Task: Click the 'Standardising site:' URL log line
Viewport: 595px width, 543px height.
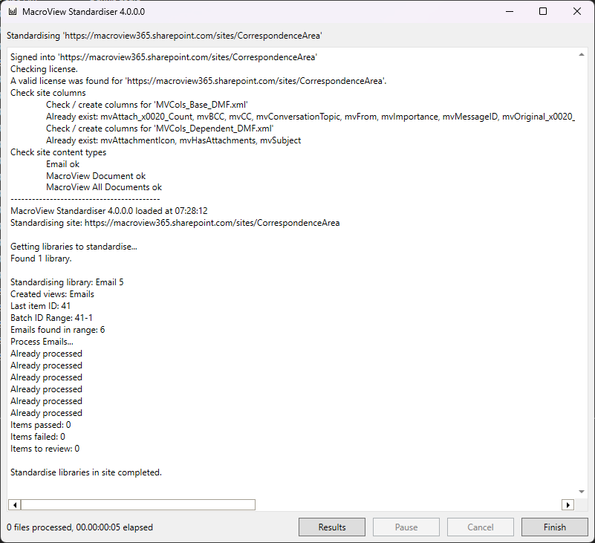Action: point(175,223)
